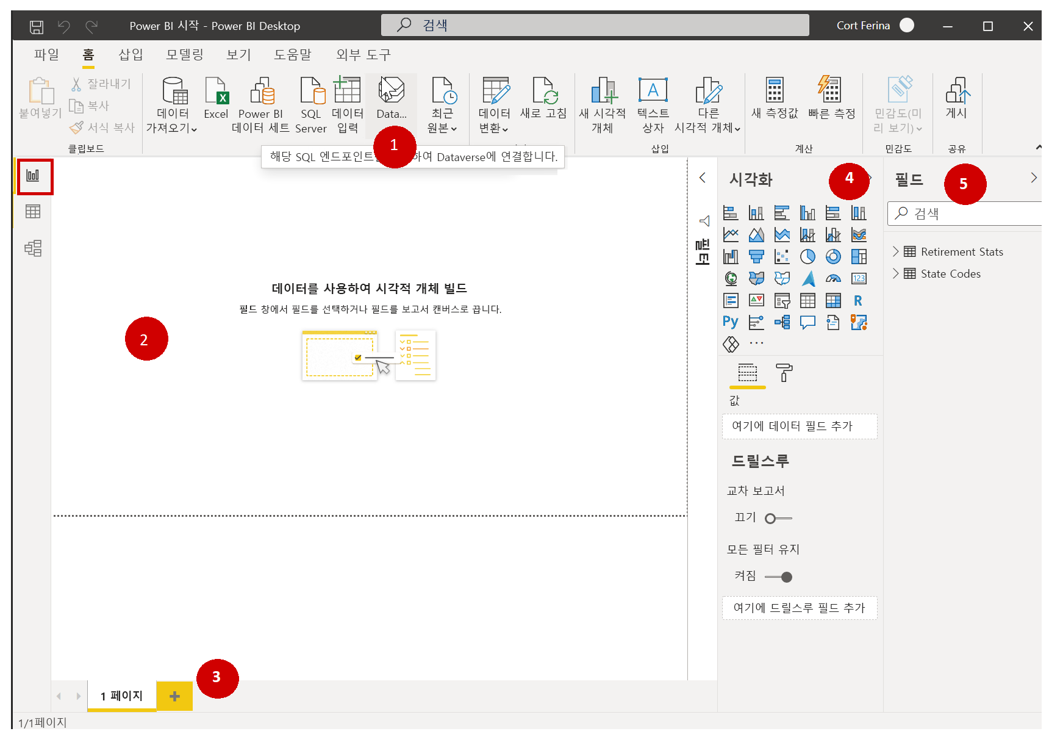The height and width of the screenshot is (734, 1049).
Task: Add a new page with the plus button
Action: click(175, 696)
